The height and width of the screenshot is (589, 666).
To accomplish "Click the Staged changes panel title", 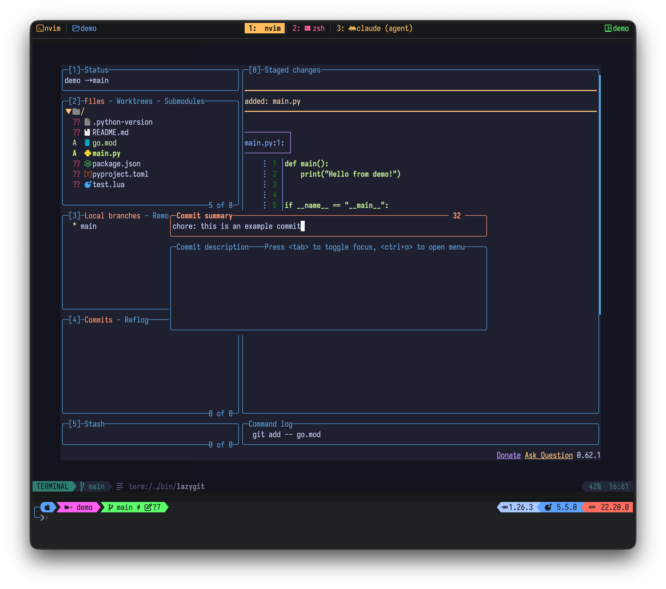I will point(292,70).
